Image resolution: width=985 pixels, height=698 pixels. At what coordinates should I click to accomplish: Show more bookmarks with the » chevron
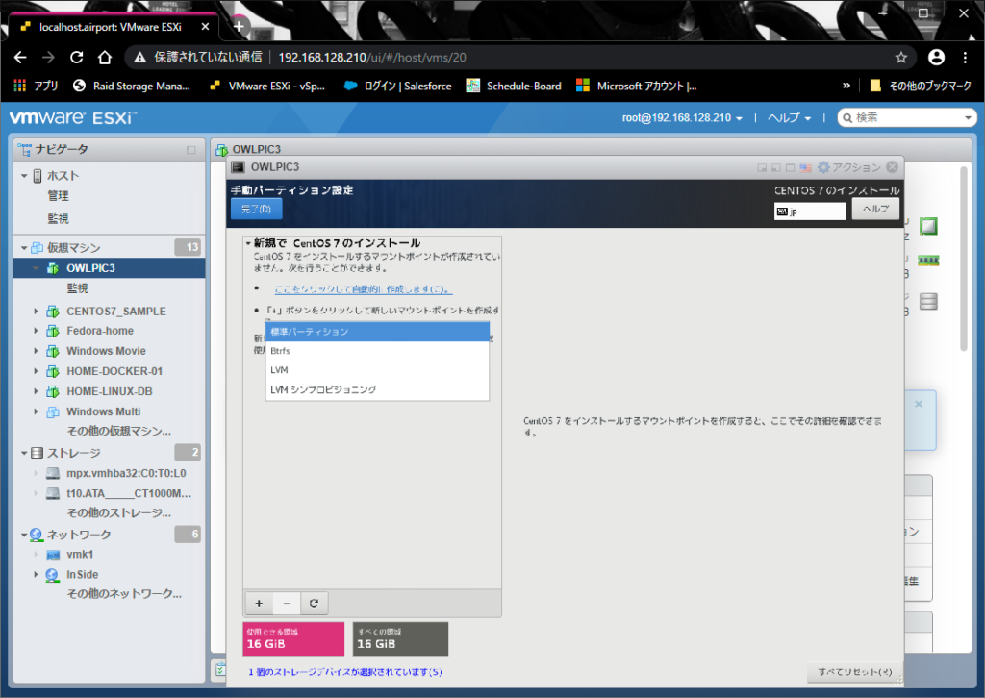tap(846, 86)
